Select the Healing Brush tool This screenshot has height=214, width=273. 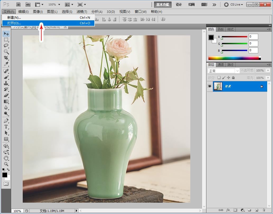(6, 71)
